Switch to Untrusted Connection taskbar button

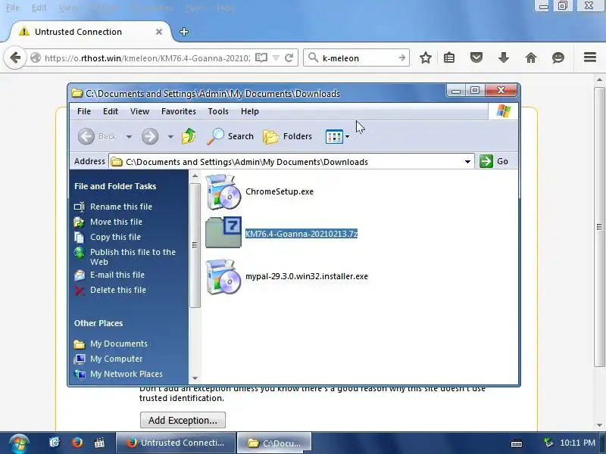[176, 443]
